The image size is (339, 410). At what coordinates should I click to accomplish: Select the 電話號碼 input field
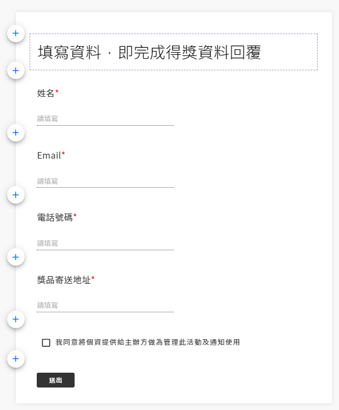(x=105, y=243)
